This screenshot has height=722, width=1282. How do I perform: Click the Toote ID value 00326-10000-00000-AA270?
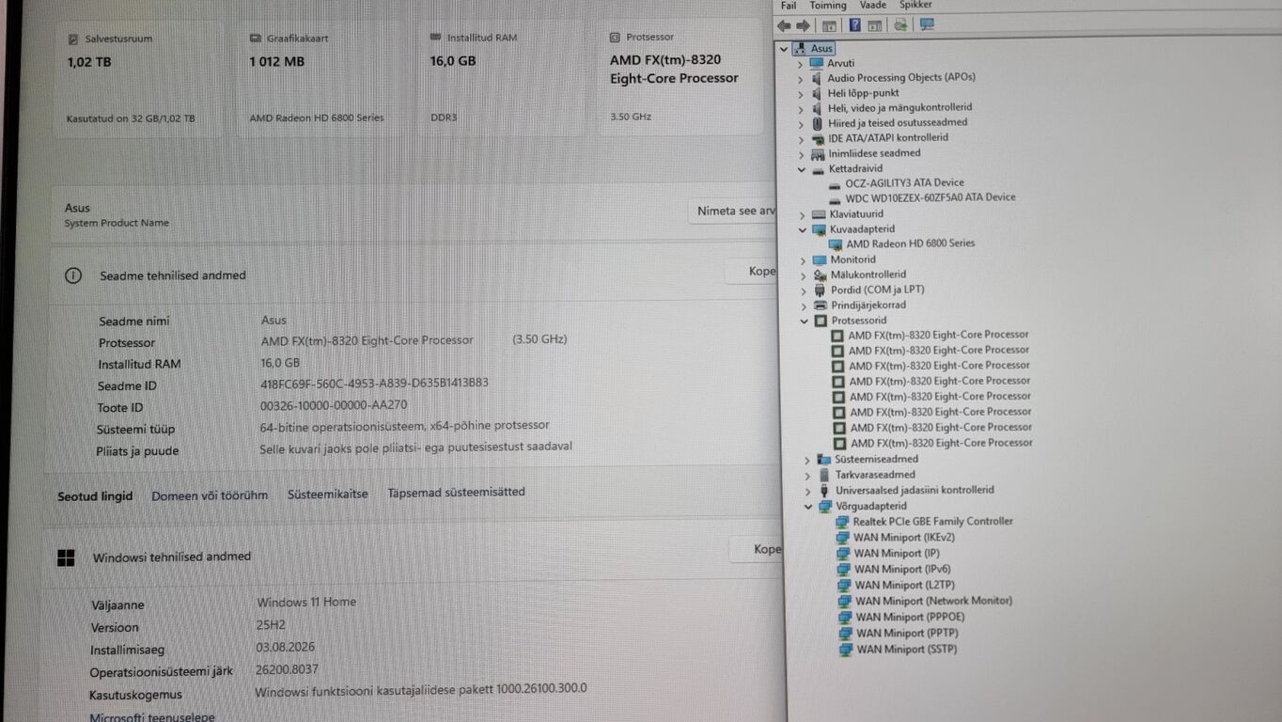tap(334, 406)
